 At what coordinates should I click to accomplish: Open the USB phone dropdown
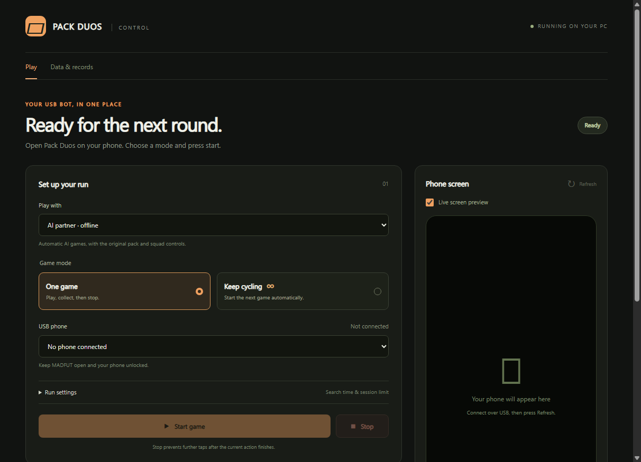(x=214, y=346)
